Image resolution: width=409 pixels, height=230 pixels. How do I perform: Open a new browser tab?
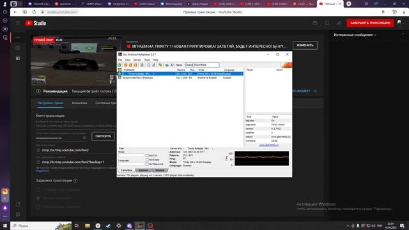(349, 4)
